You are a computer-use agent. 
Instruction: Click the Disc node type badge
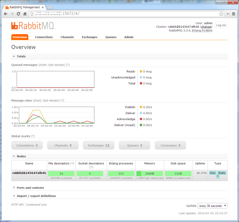point(213,173)
